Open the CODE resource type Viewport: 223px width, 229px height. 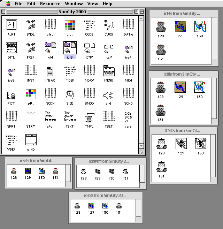[90, 25]
